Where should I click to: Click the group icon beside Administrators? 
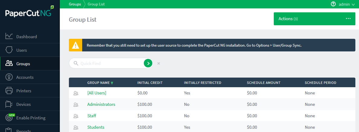coord(76,105)
